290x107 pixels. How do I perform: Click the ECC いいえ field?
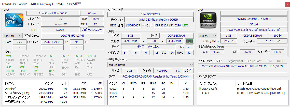188,71
